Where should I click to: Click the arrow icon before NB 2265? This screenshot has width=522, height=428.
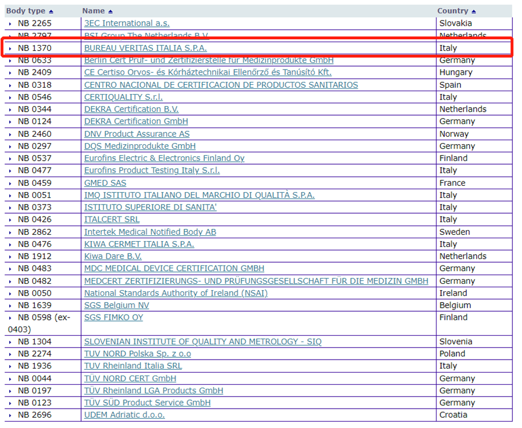10,24
